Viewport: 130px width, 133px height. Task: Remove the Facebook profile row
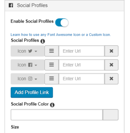pyautogui.click(x=112, y=65)
